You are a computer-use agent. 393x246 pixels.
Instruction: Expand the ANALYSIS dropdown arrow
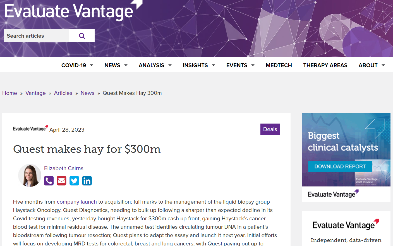click(x=170, y=65)
